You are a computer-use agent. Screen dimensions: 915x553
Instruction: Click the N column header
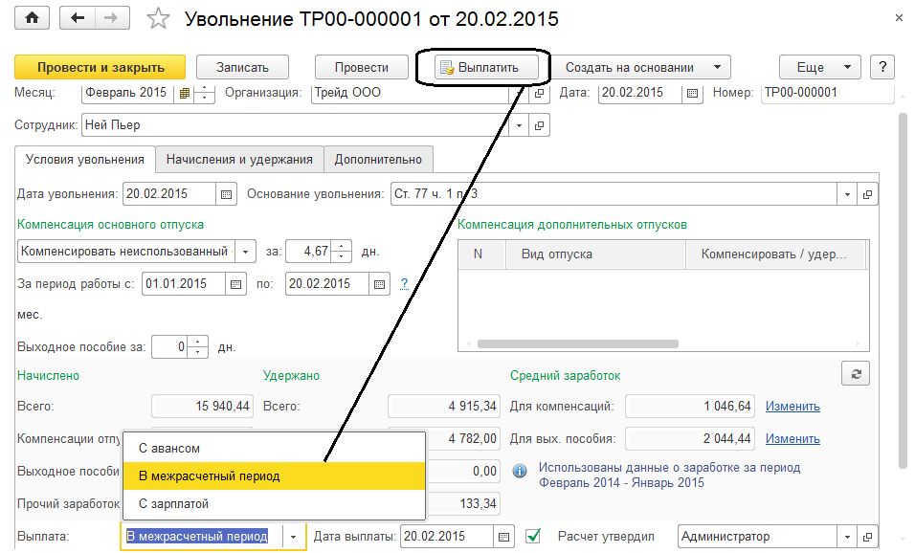tap(482, 254)
